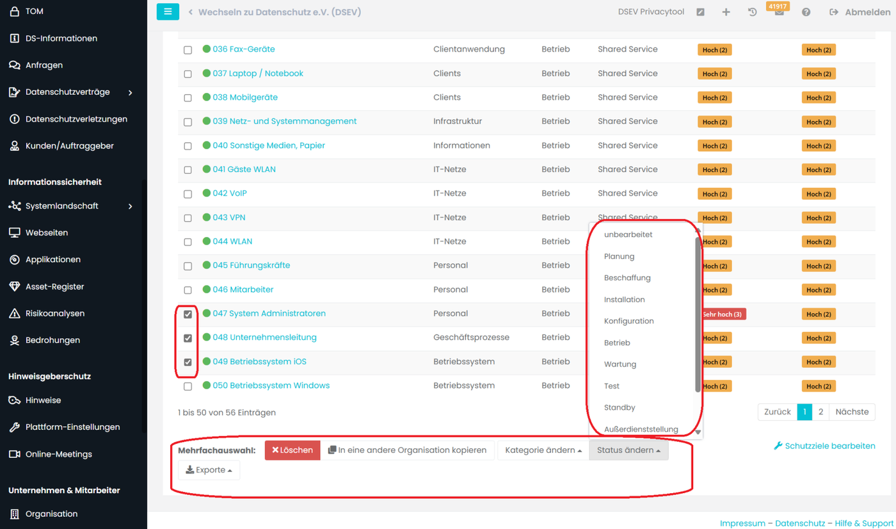Open the help question mark icon

click(x=806, y=12)
